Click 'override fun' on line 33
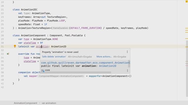The width and height of the screenshot is (188, 105). pos(26,54)
